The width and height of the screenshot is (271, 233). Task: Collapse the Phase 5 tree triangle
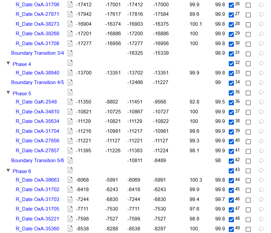click(8, 93)
